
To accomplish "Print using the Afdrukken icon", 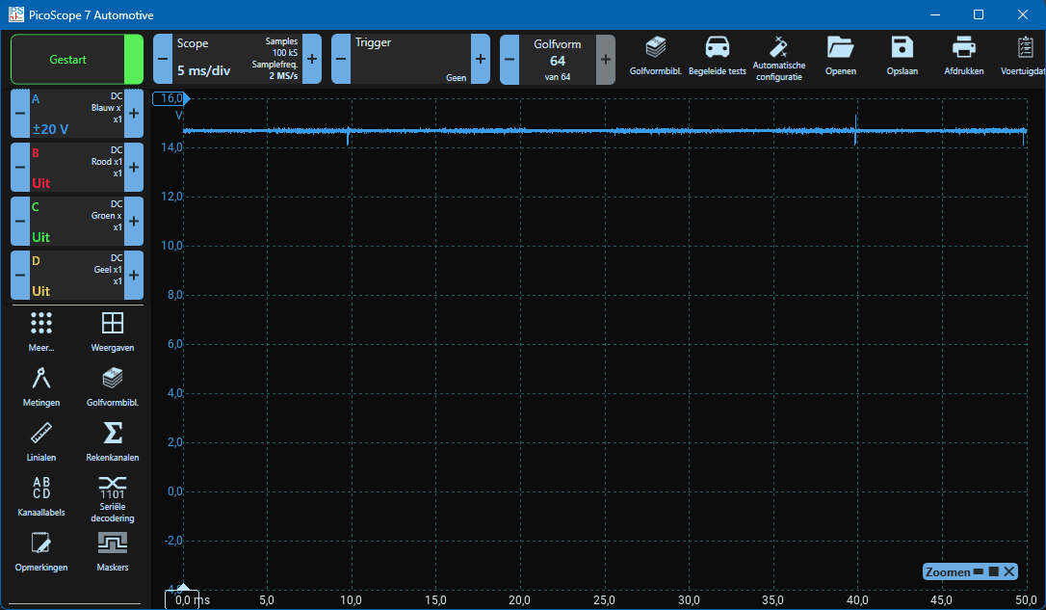I will 963,56.
